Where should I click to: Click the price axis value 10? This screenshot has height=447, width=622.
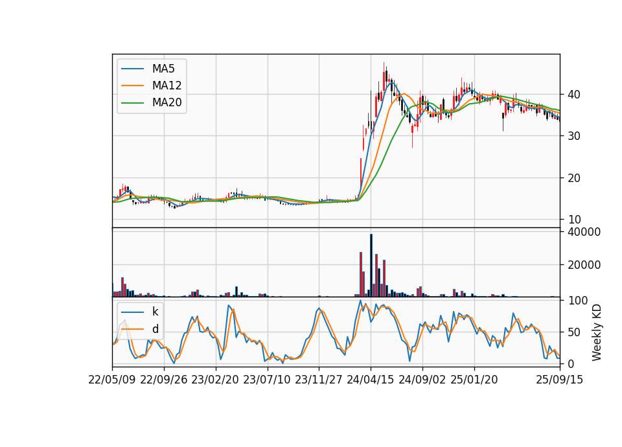tap(573, 220)
